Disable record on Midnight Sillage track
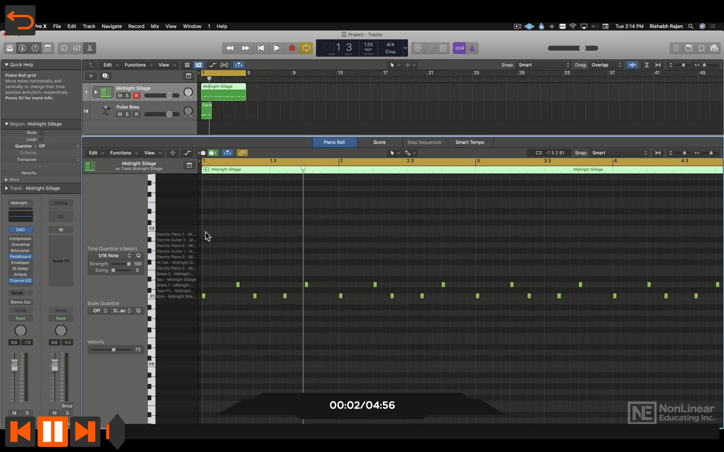The width and height of the screenshot is (724, 452). [x=136, y=96]
